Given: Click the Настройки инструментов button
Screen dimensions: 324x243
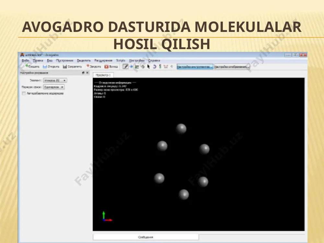Looking at the screenshot, I should (x=195, y=67).
